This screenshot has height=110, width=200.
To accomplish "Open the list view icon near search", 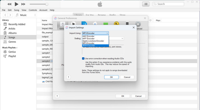I will (146, 4).
